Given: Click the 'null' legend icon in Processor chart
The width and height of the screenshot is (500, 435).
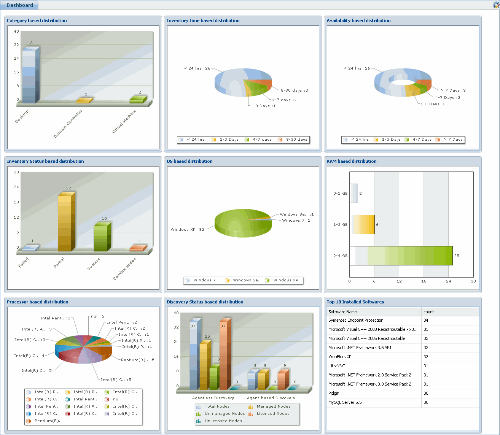Looking at the screenshot, I should pos(107,399).
